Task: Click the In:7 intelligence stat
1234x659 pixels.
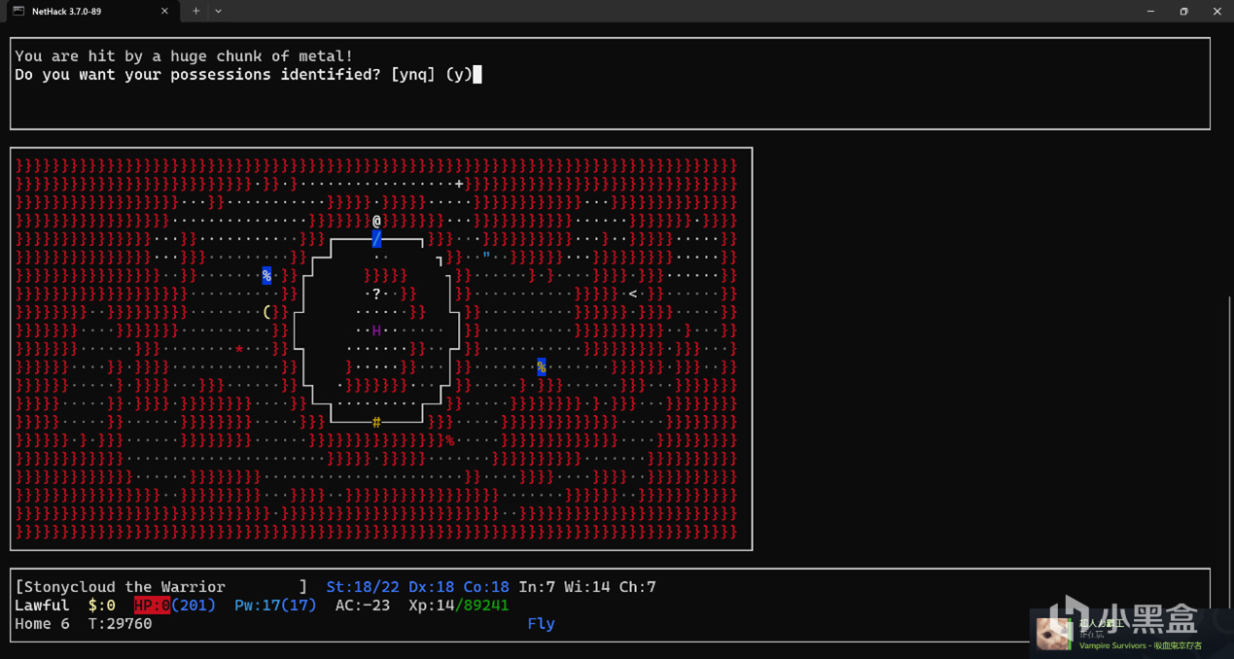Action: pos(537,587)
